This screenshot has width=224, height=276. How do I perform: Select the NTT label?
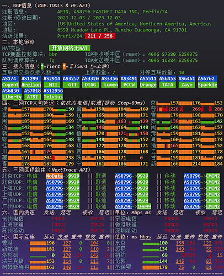(x=52, y=84)
